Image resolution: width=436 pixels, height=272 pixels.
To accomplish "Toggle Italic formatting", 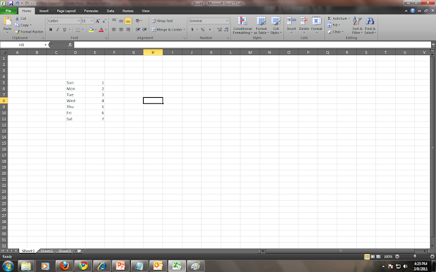I will pyautogui.click(x=57, y=29).
